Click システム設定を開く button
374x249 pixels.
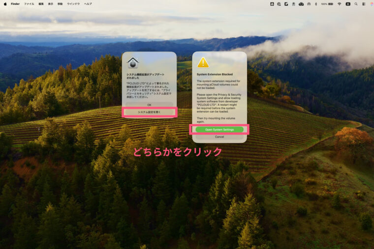[149, 112]
